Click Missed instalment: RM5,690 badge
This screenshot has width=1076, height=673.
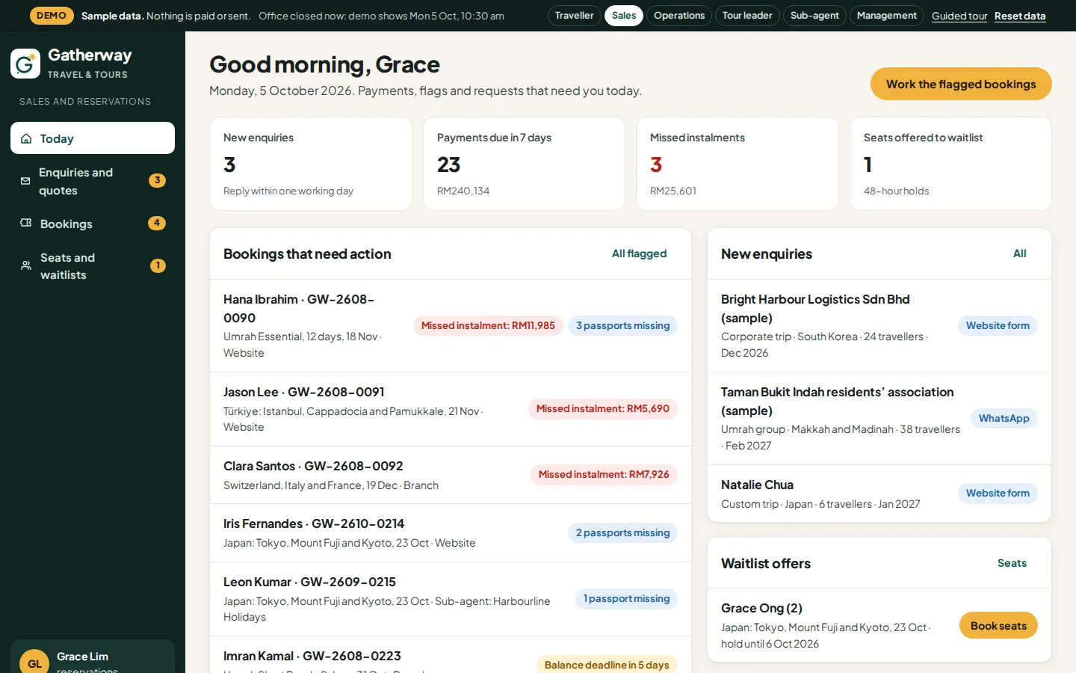click(603, 408)
